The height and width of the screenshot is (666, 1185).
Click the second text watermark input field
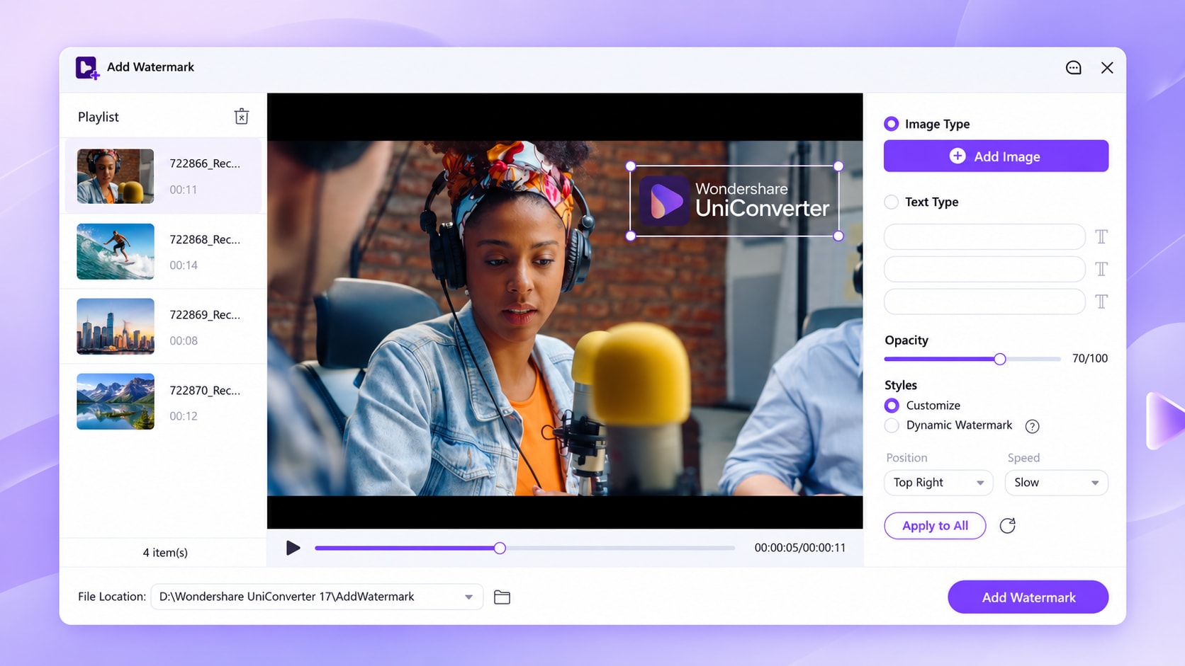click(984, 269)
